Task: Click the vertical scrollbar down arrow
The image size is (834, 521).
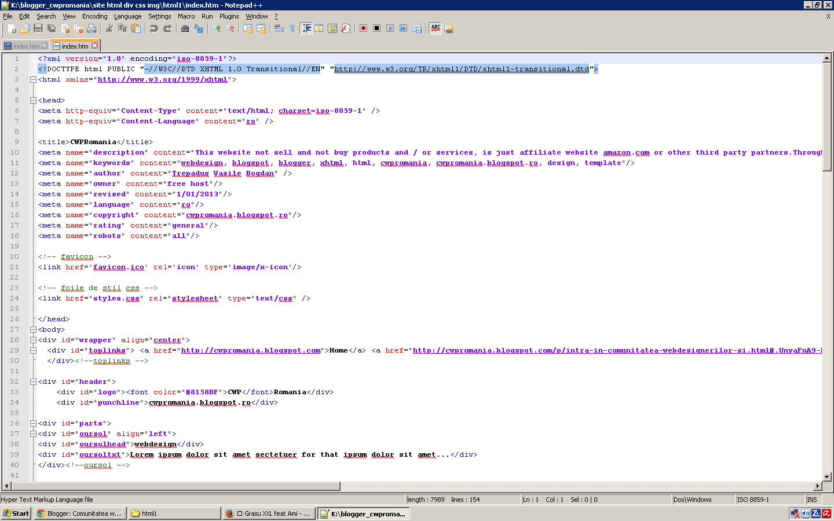Action: click(827, 477)
